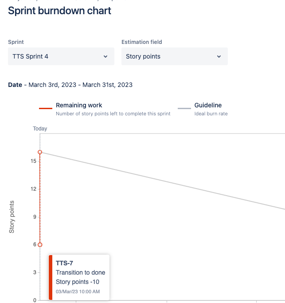This screenshot has width=285, height=303.
Task: Click the Today marker label
Action: click(40, 129)
